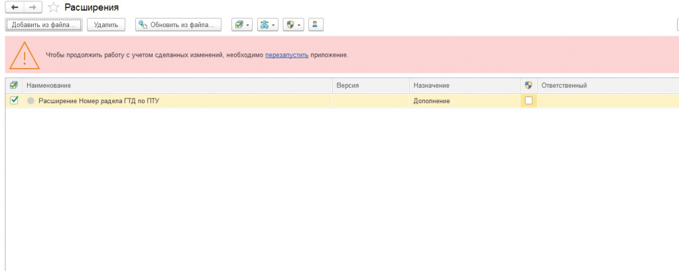This screenshot has width=679, height=271.
Task: Click the orange warning triangle icon
Action: [25, 56]
